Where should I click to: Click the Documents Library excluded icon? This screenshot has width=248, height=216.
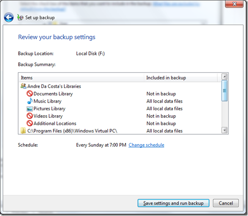pyautogui.click(x=30, y=93)
